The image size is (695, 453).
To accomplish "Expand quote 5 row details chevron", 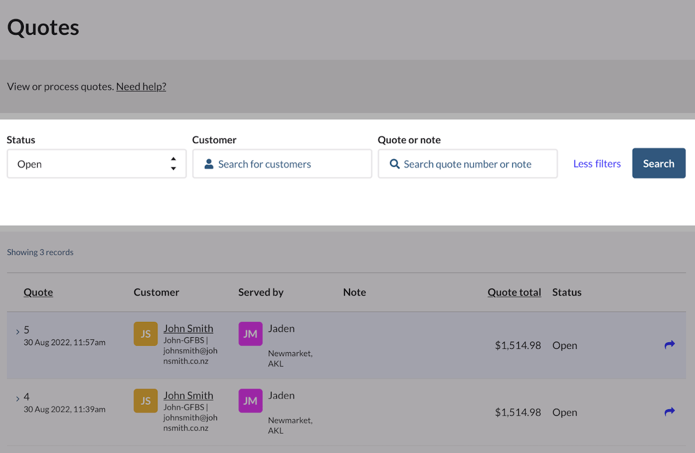I will (x=17, y=331).
